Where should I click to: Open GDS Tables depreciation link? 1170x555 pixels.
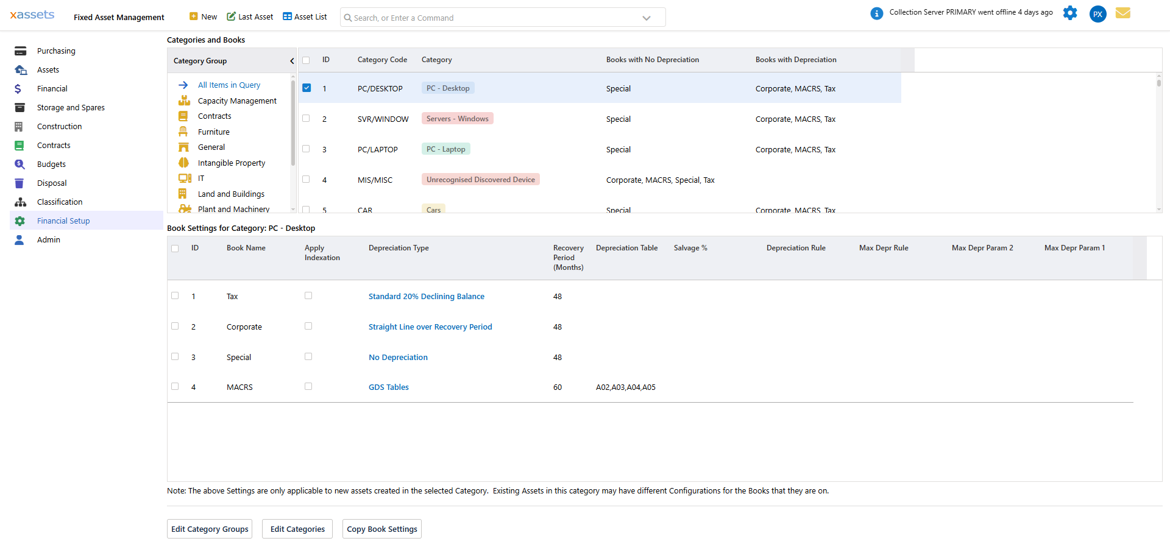click(x=389, y=387)
